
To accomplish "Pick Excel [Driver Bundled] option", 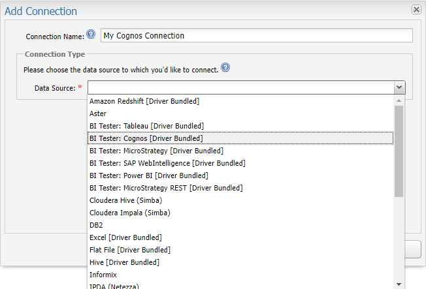I will 240,237.
